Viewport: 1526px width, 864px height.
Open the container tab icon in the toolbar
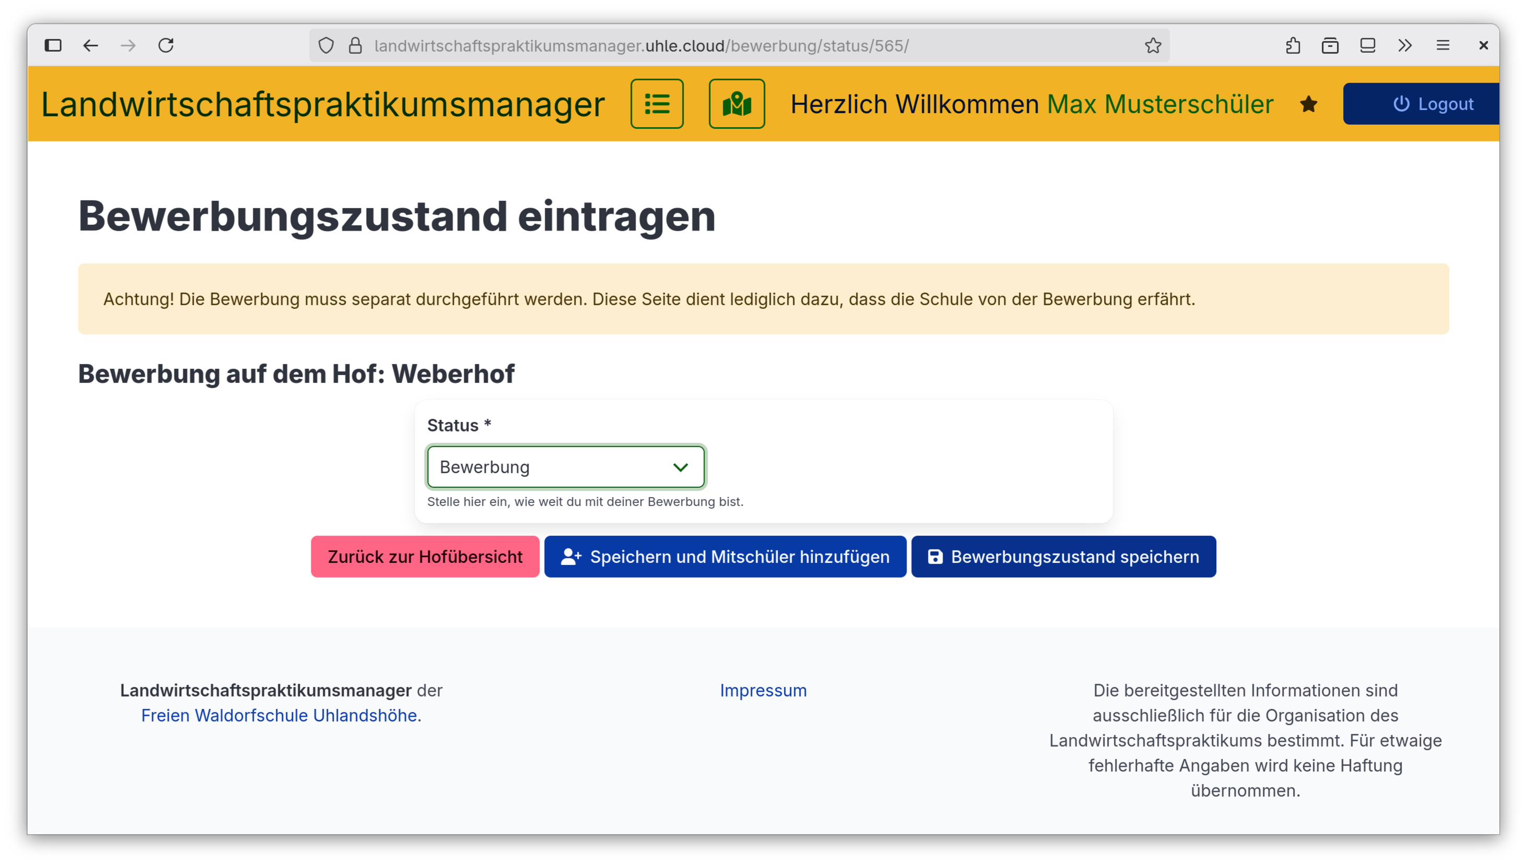click(1331, 44)
